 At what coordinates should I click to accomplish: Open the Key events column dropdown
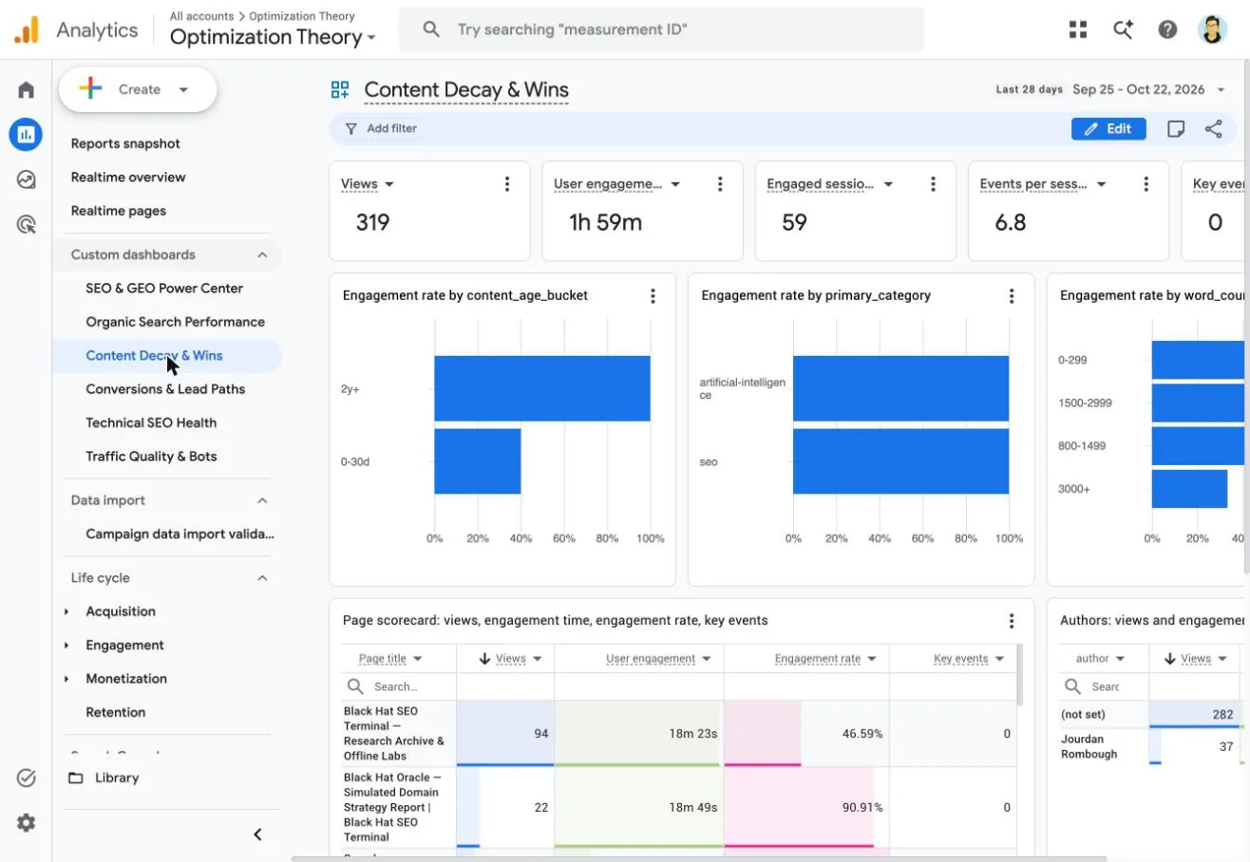pos(1000,659)
